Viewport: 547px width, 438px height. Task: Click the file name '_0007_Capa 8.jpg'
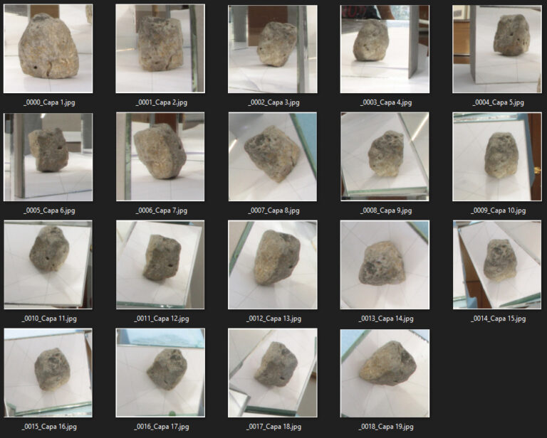pos(273,210)
